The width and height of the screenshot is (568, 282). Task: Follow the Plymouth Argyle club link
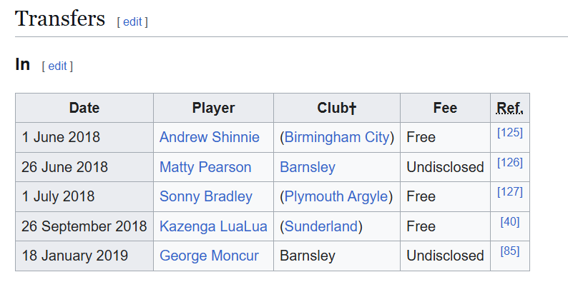pyautogui.click(x=336, y=196)
